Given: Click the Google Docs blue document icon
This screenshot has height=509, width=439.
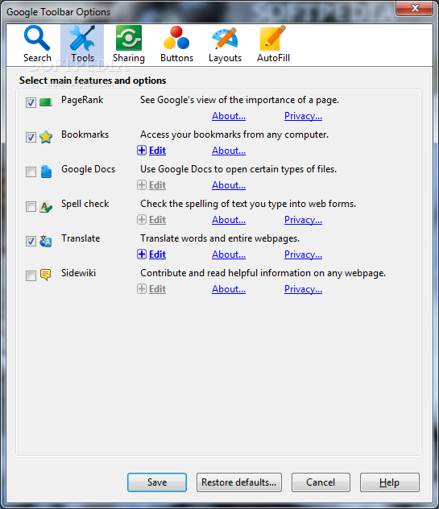Looking at the screenshot, I should pyautogui.click(x=46, y=172).
